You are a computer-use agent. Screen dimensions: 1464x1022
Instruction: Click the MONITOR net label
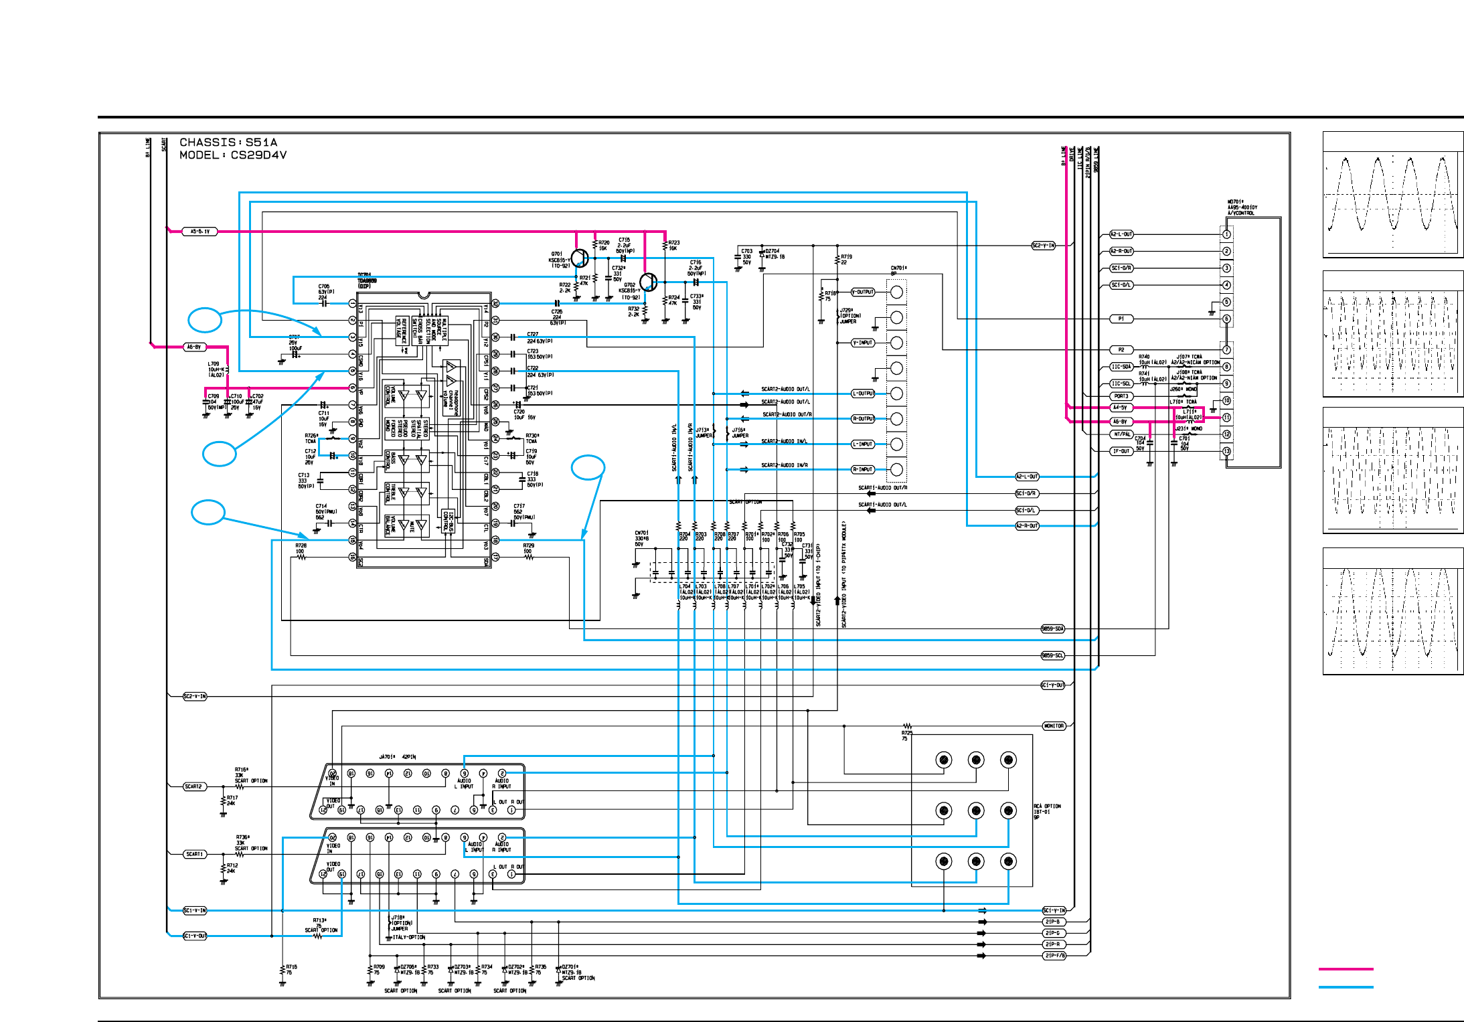[1054, 726]
